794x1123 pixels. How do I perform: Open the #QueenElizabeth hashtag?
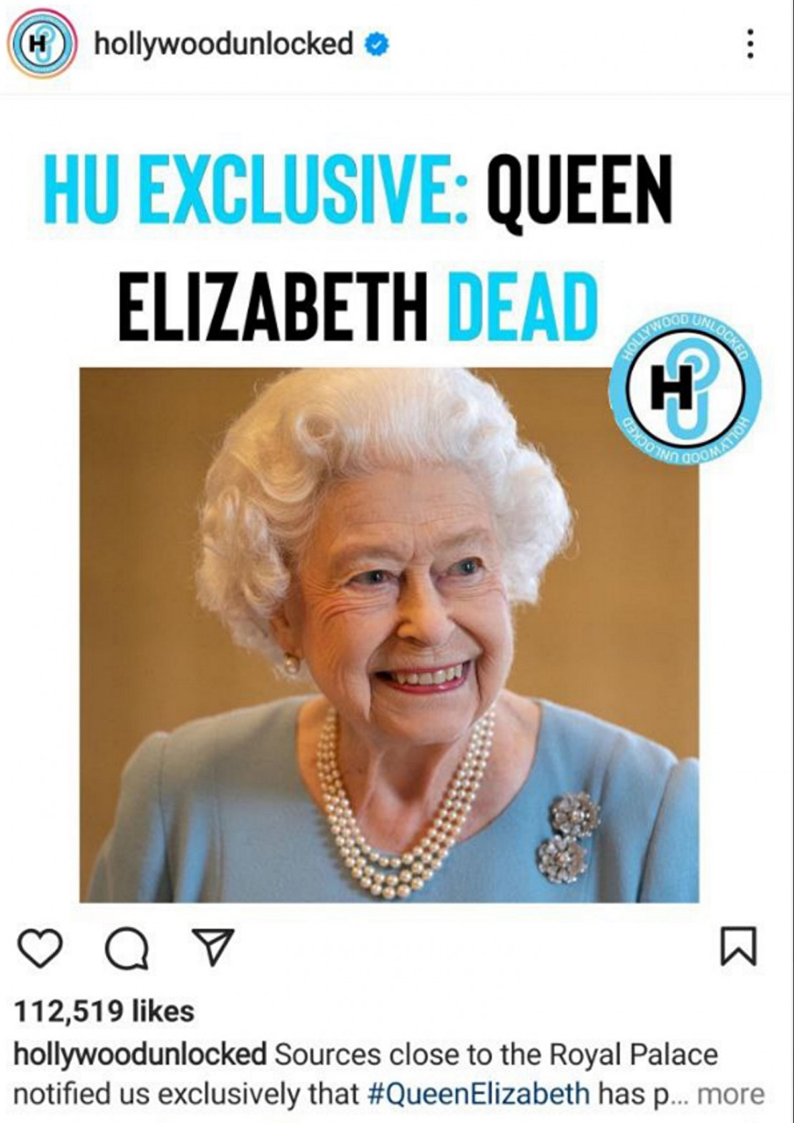click(479, 1094)
